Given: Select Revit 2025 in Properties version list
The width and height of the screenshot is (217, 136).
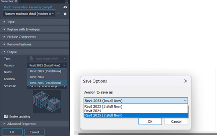Looking at the screenshot, I should pos(47,83).
